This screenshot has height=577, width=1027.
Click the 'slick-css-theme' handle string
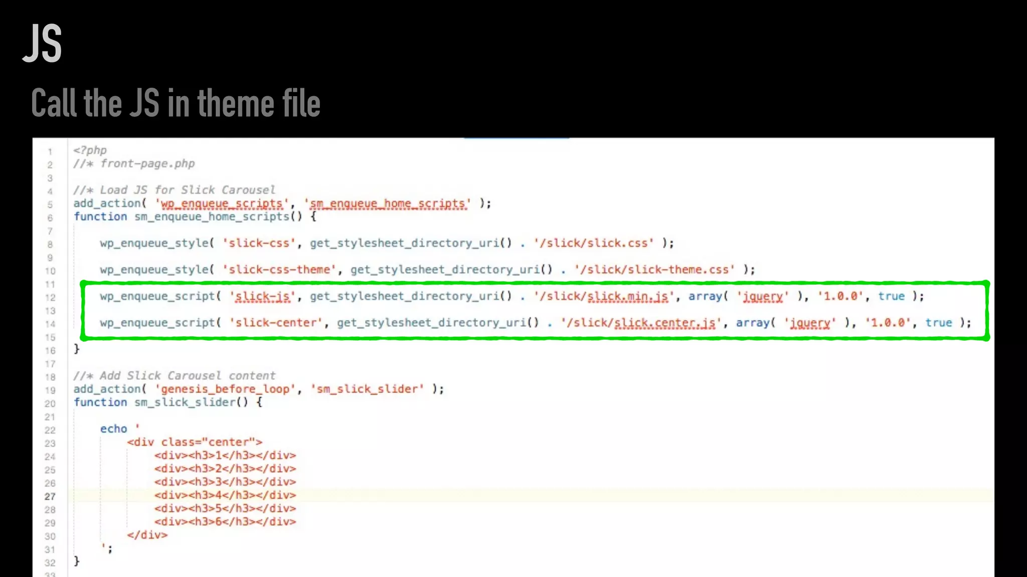pyautogui.click(x=279, y=269)
